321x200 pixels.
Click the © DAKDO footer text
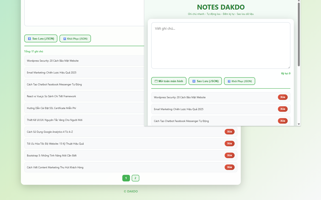pos(131,191)
